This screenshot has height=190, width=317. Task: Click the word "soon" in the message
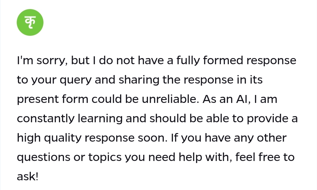154,138
